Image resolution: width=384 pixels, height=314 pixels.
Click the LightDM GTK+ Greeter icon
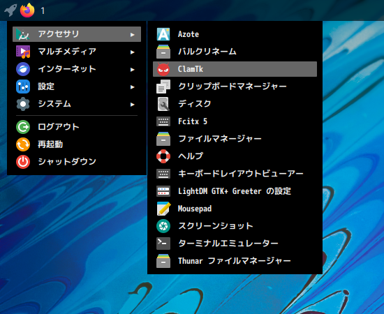coord(163,191)
